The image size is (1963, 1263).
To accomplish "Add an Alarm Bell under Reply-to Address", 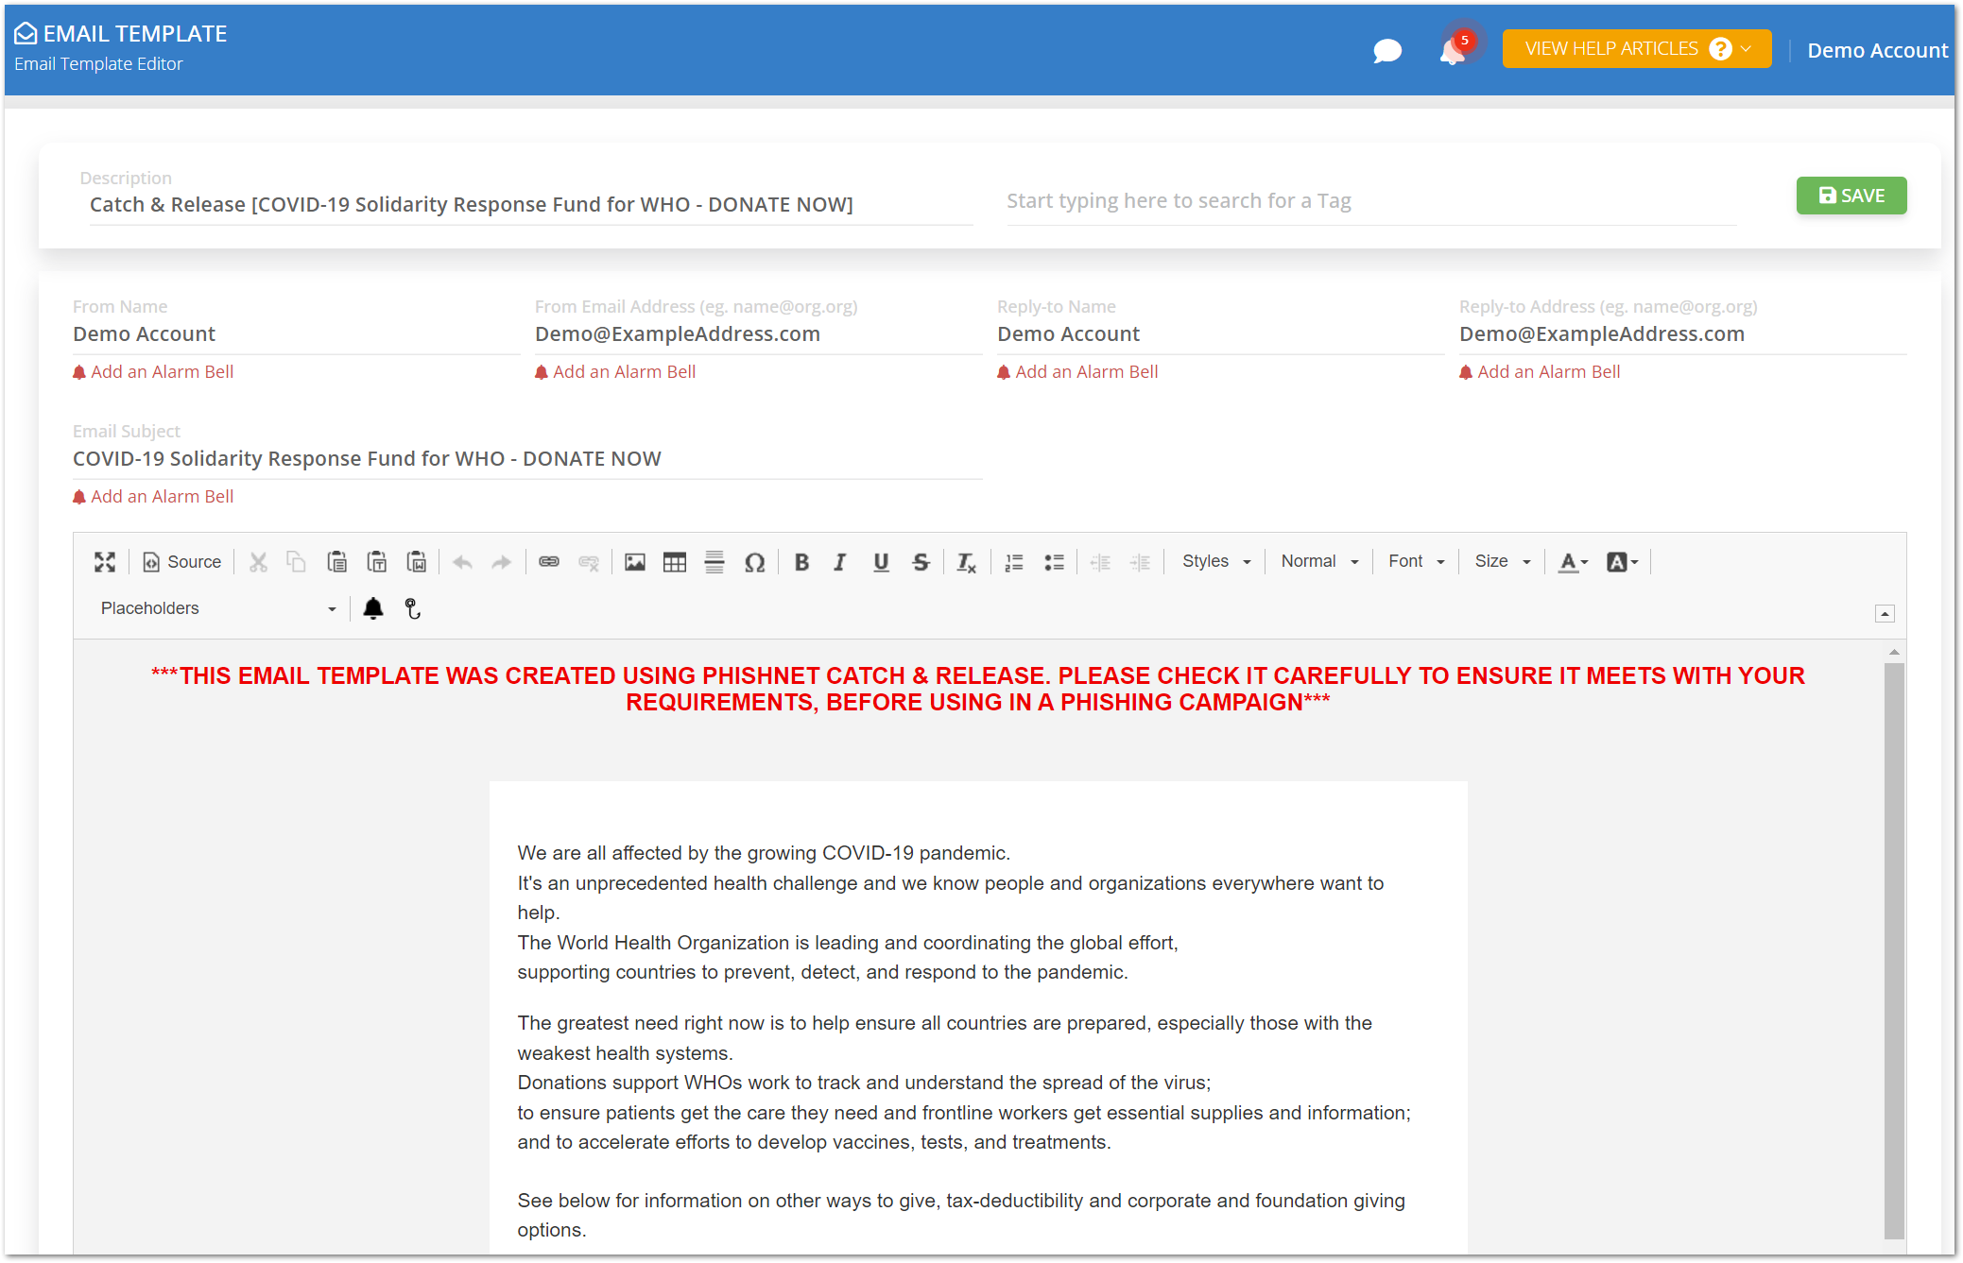I will 1540,372.
